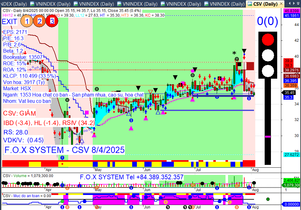Click the 36.359 orange price label
301x210 pixels.
pos(291,86)
